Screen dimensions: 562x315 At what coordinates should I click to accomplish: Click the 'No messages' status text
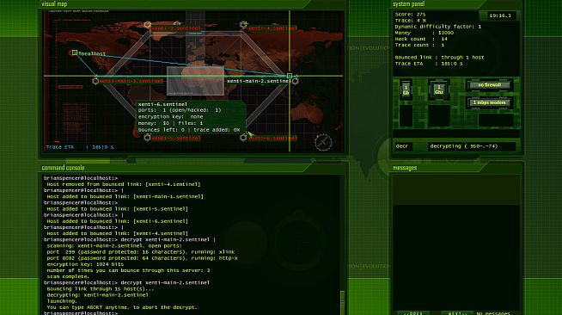[493, 313]
